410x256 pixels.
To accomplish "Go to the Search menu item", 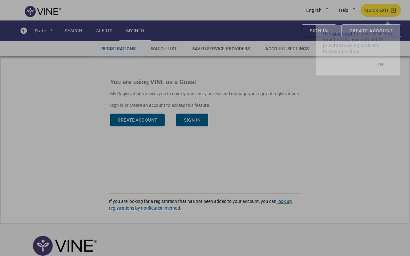I will tap(73, 31).
